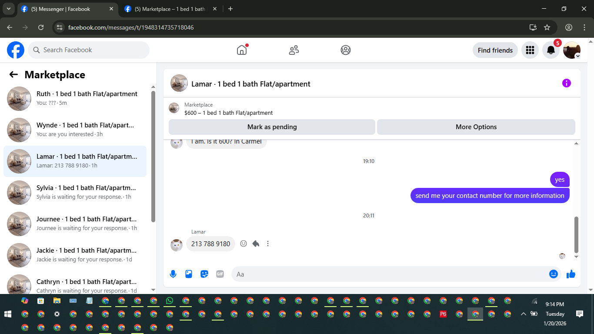
Task: Open the taskbar clock showing 9:14 PM
Action: tap(555, 314)
